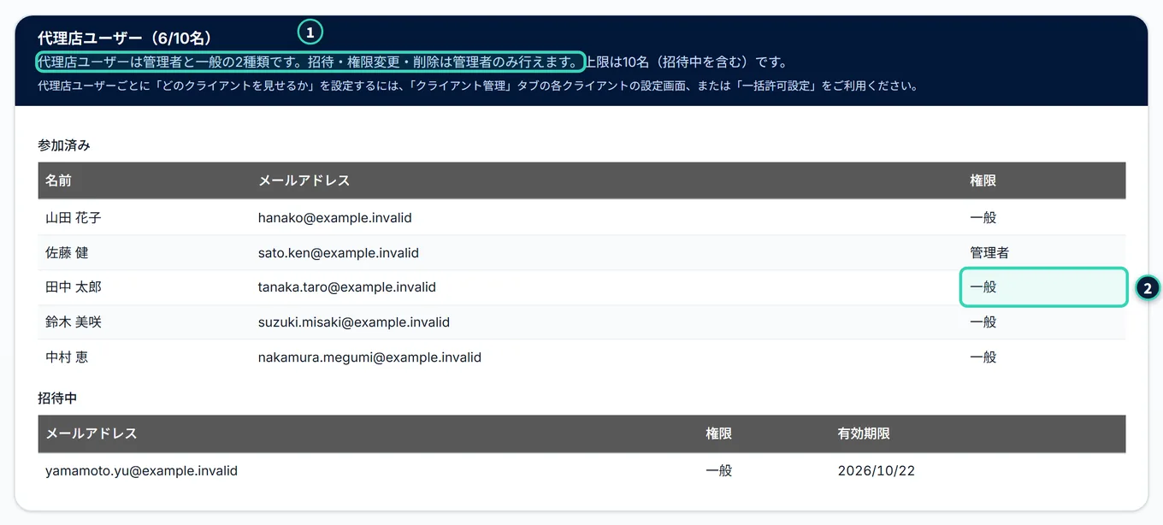Click メールアドレス header in 招待中 table
Image resolution: width=1163 pixels, height=525 pixels.
(92, 434)
